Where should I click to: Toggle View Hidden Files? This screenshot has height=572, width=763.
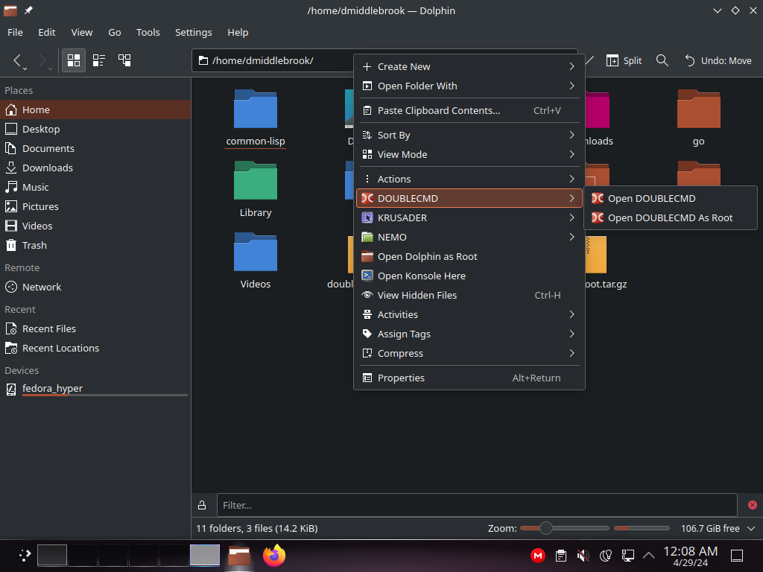click(x=469, y=295)
